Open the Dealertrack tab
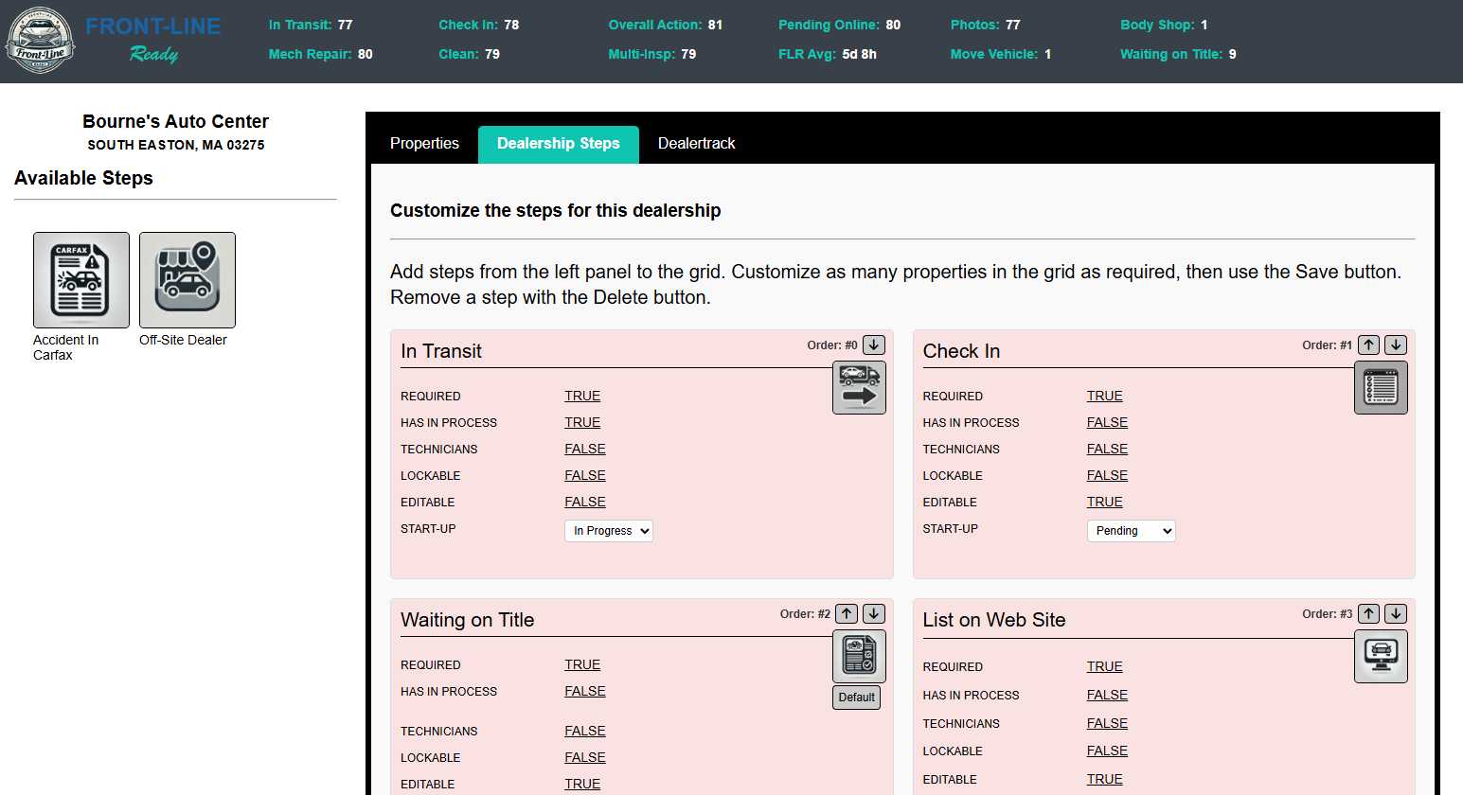This screenshot has width=1463, height=795. [x=696, y=144]
